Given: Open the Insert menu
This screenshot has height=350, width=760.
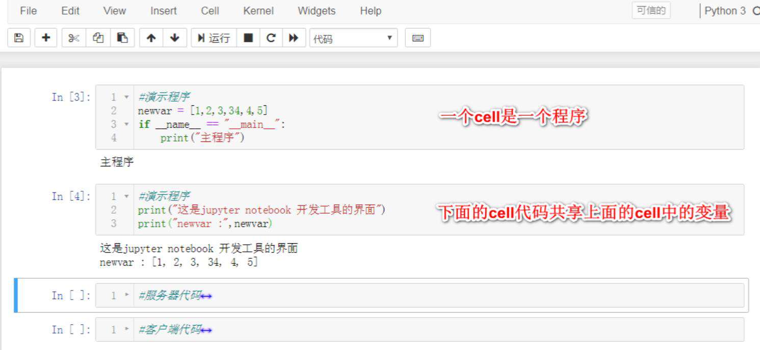Looking at the screenshot, I should click(164, 11).
